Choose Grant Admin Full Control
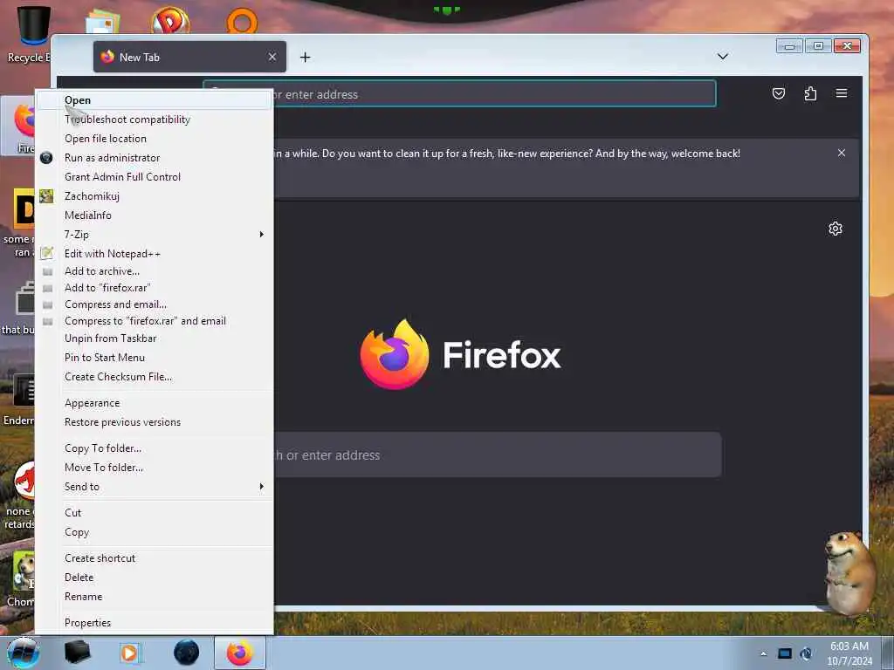 pyautogui.click(x=154, y=177)
